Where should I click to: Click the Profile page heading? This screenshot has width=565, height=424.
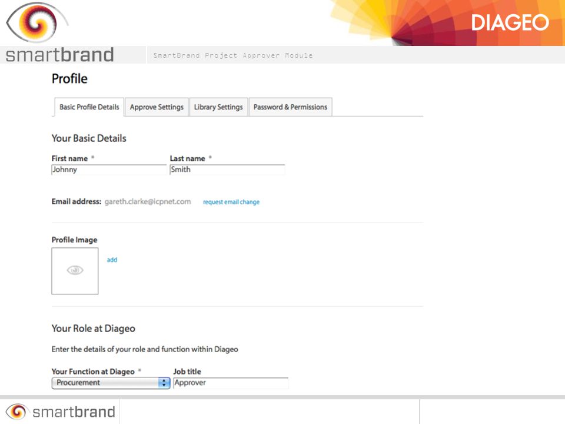pos(69,78)
